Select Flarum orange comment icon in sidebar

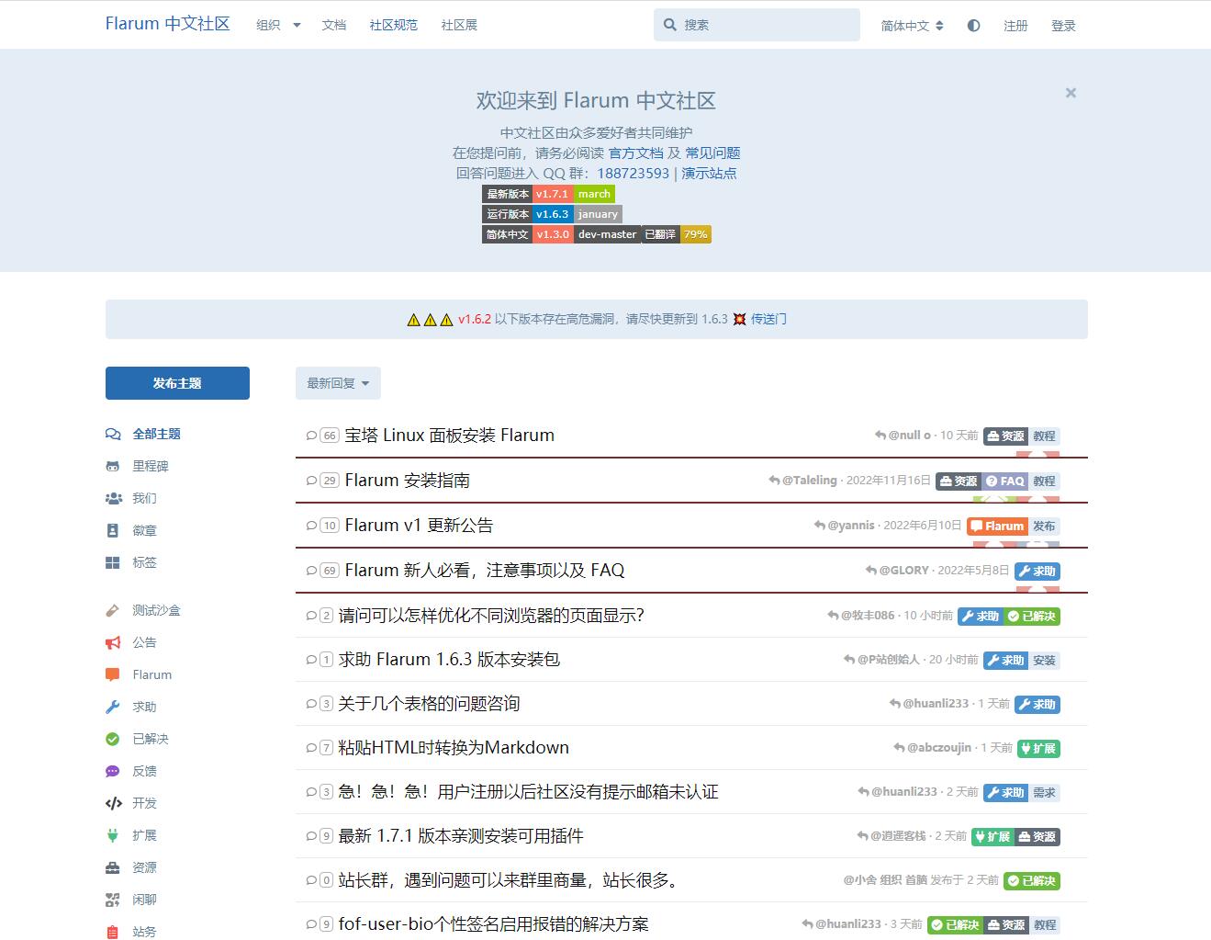point(113,674)
